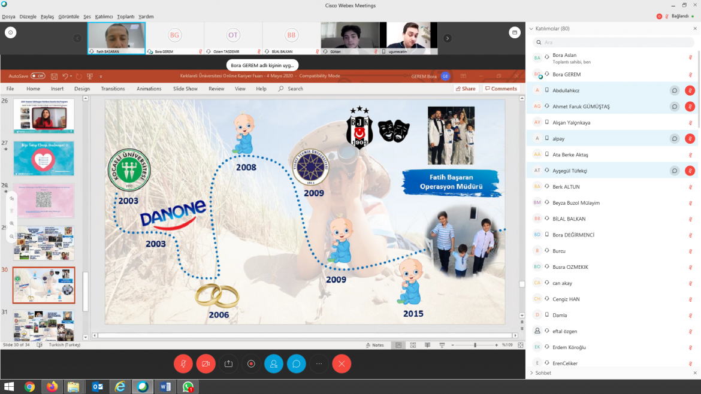Viewport: 701px width, 394px height.
Task: Start video with camera button
Action: click(x=206, y=363)
